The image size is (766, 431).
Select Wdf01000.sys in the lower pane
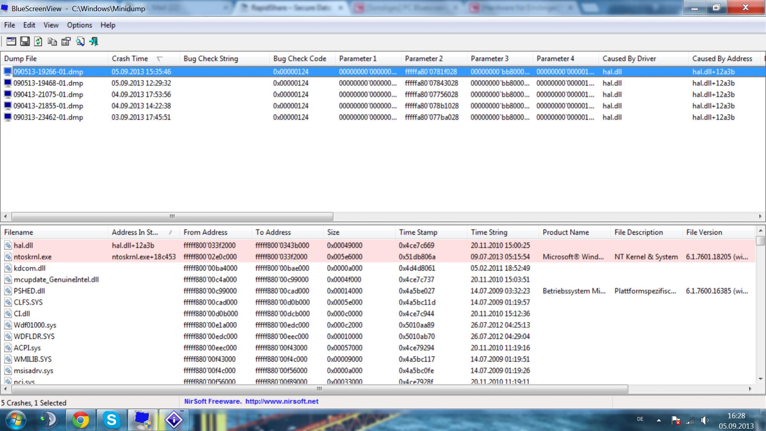point(35,325)
